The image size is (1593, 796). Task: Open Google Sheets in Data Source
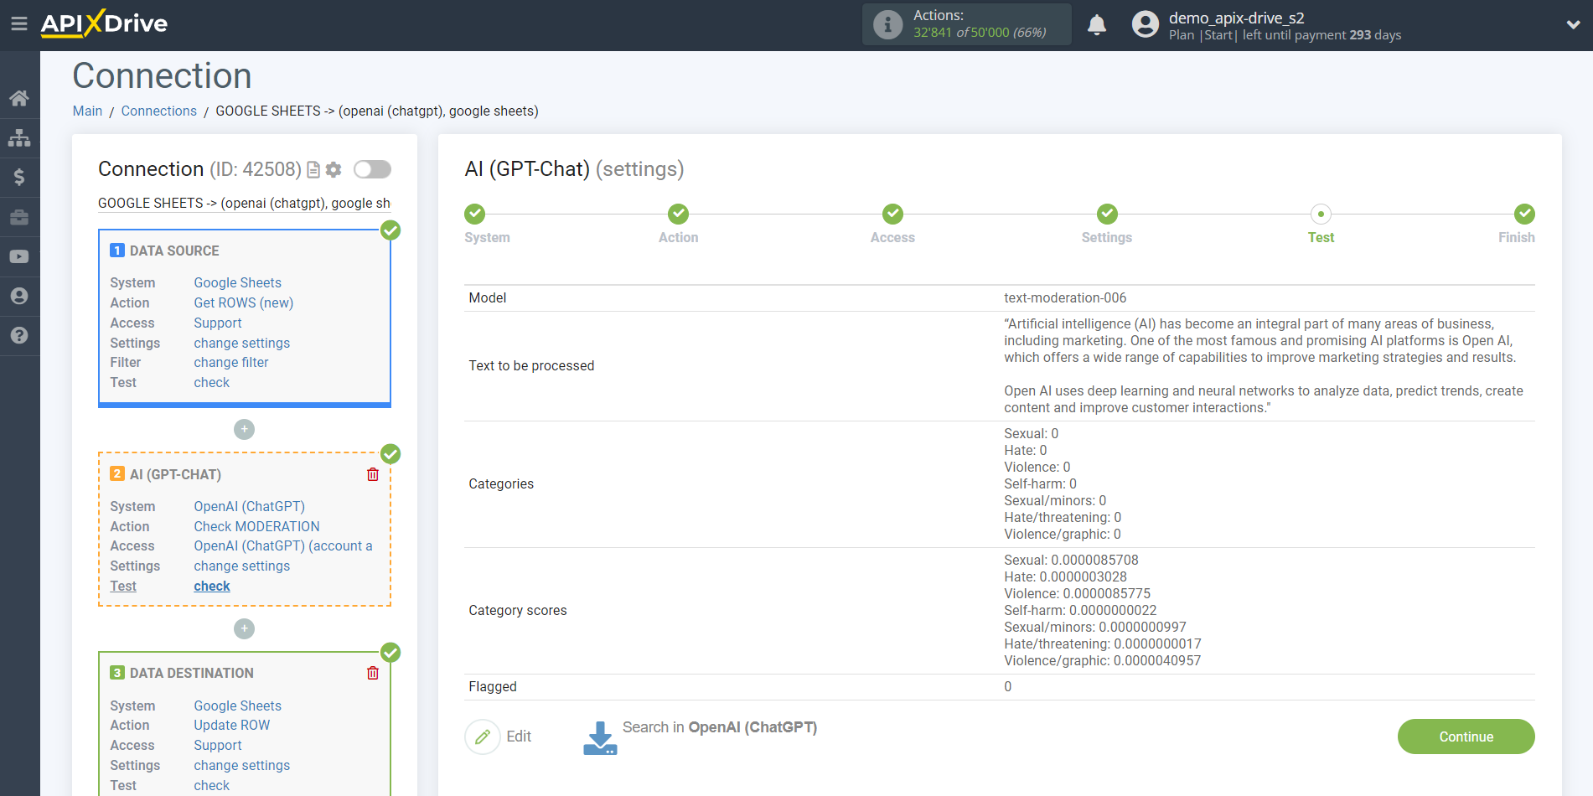[x=237, y=282]
